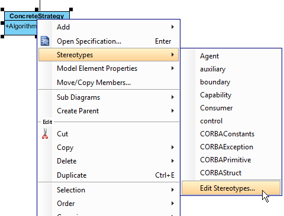284x216 pixels.
Task: Select the Create Parent menu entry
Action: click(108, 111)
